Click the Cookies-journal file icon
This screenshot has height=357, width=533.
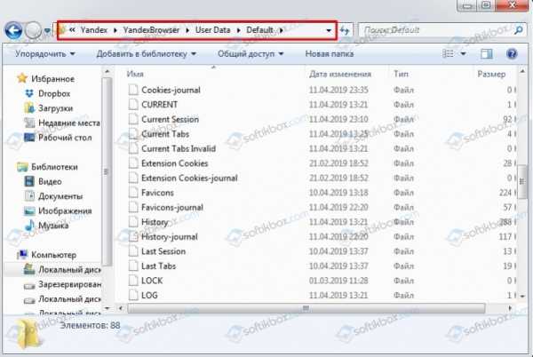pyautogui.click(x=133, y=90)
